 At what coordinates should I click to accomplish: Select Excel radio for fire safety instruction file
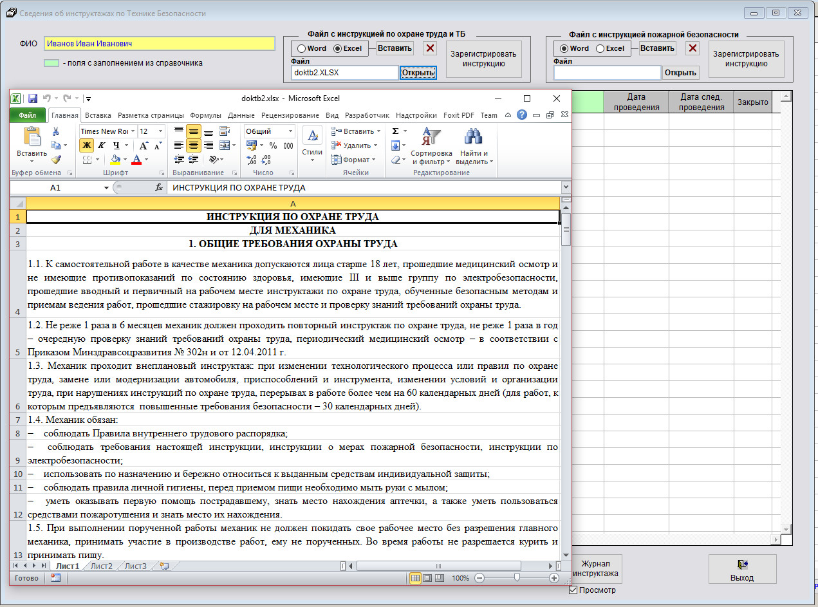tap(600, 48)
